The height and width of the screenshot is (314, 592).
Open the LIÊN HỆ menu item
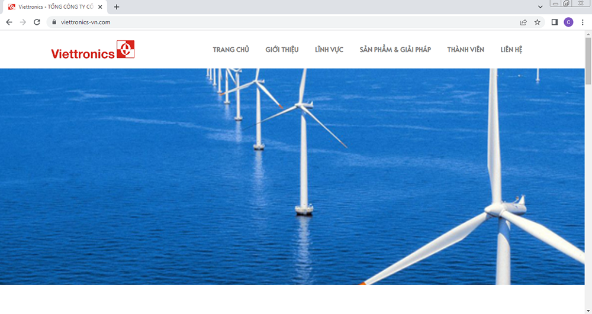click(511, 50)
